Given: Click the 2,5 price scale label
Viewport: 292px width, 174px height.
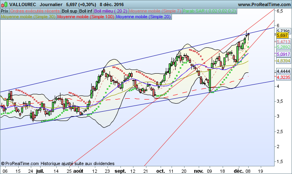Looking at the screenshot, I should (279, 132).
